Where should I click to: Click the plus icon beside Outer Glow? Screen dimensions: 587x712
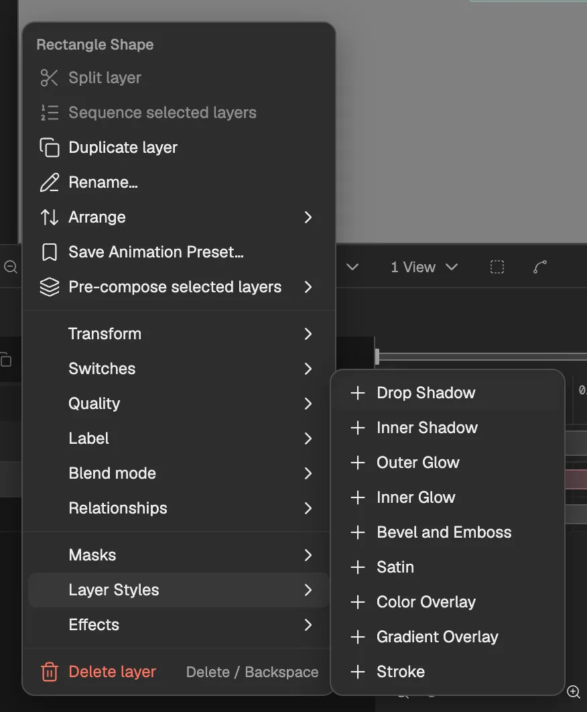(x=358, y=463)
